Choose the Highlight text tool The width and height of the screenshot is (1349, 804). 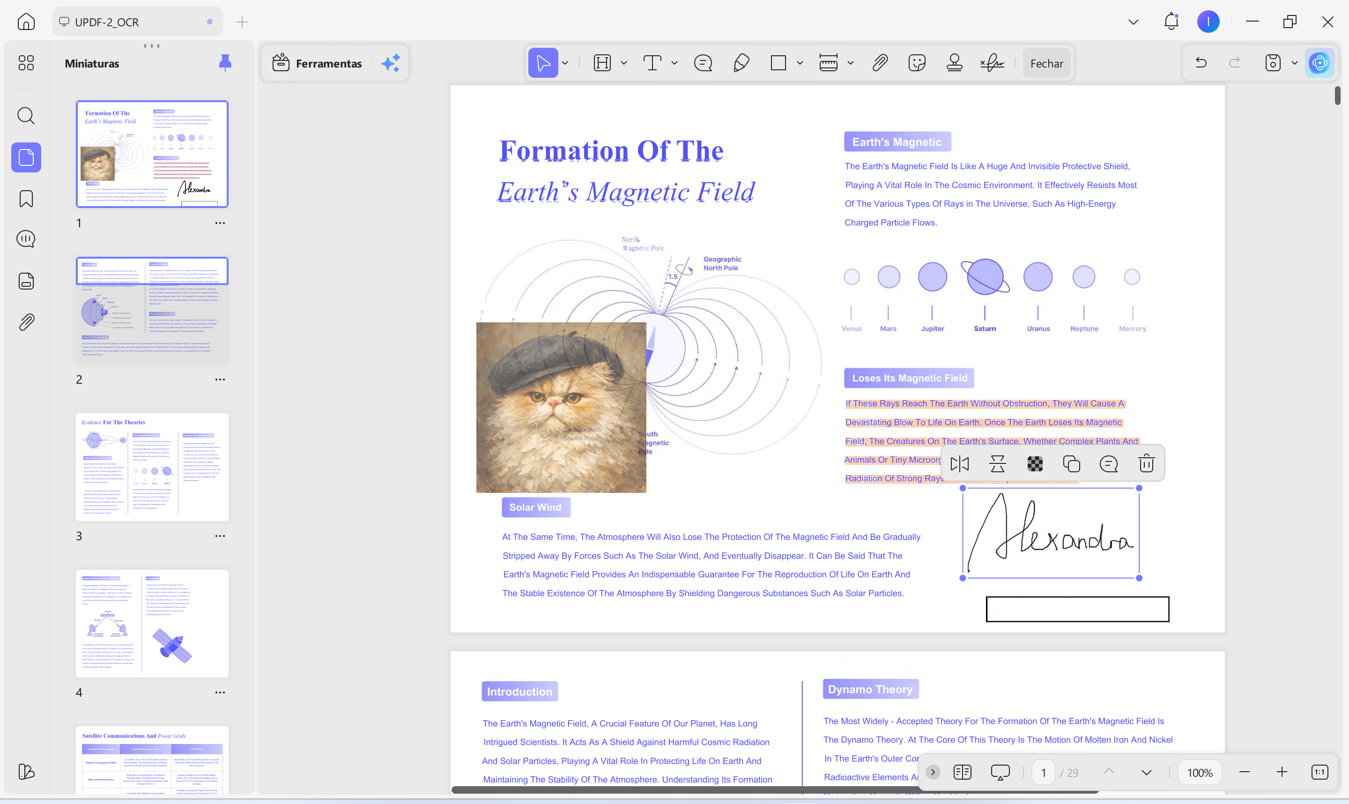coord(602,63)
